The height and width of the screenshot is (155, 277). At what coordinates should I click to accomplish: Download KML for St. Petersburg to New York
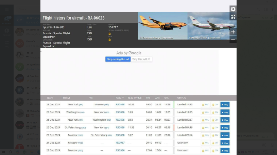coord(205,128)
